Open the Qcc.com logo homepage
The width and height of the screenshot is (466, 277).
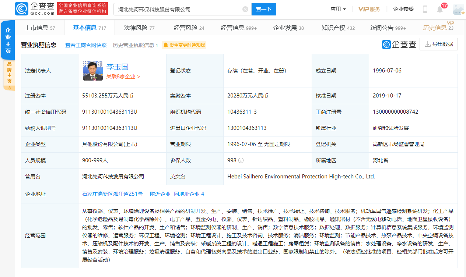[35, 9]
